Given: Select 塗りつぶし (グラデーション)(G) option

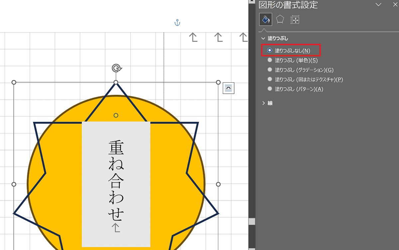Looking at the screenshot, I should pyautogui.click(x=300, y=70).
